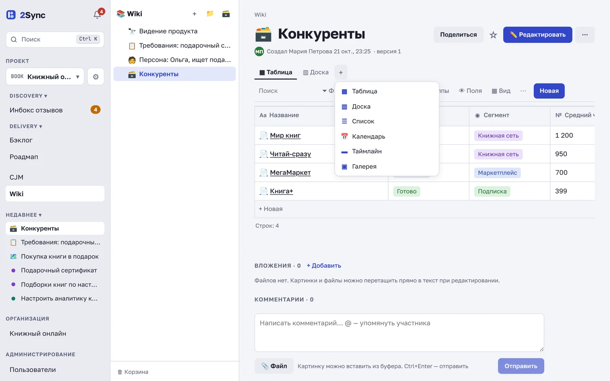Click the big Конкуренты page title icon

pyautogui.click(x=263, y=34)
